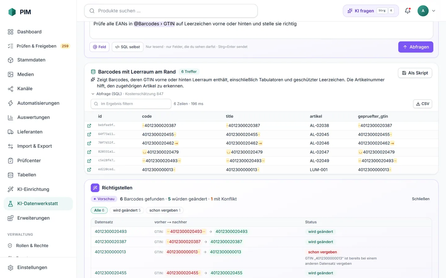
Task: Focus the 'Im Ergebnis filtern' field
Action: (x=131, y=104)
